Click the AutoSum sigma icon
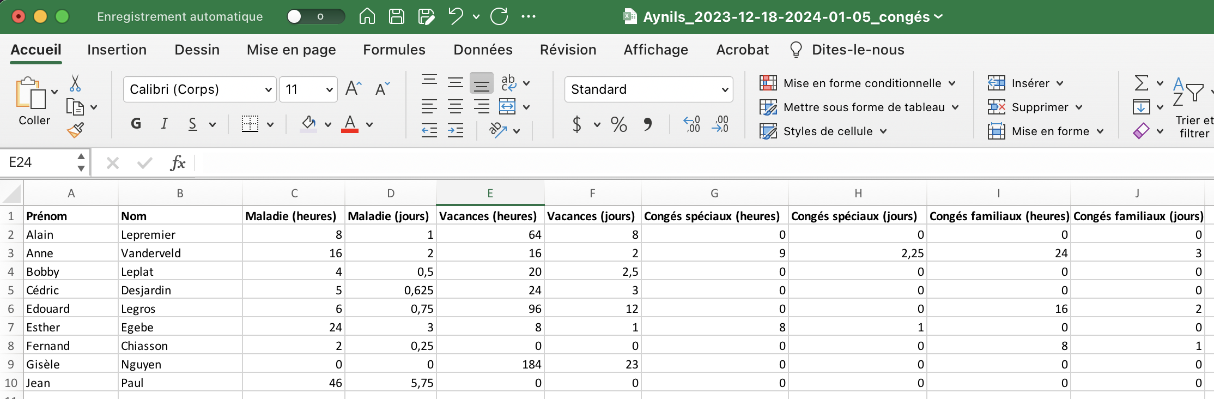Image resolution: width=1214 pixels, height=399 pixels. (x=1141, y=83)
